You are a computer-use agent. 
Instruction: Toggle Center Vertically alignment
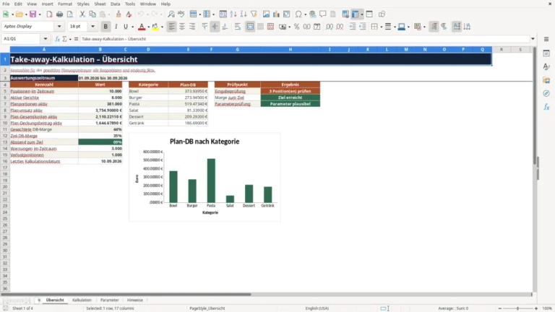(215, 27)
